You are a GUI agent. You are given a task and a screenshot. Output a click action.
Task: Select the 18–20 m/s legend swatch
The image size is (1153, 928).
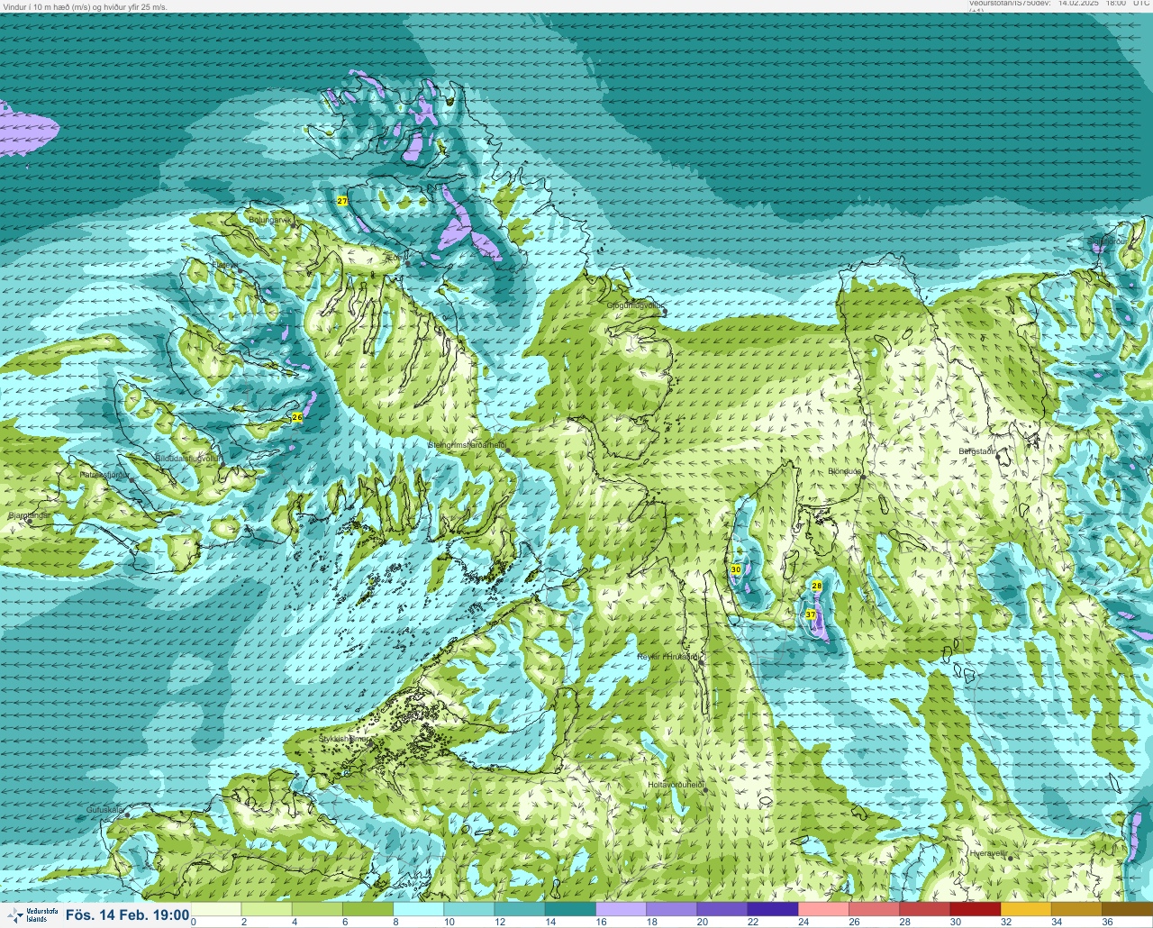click(673, 908)
